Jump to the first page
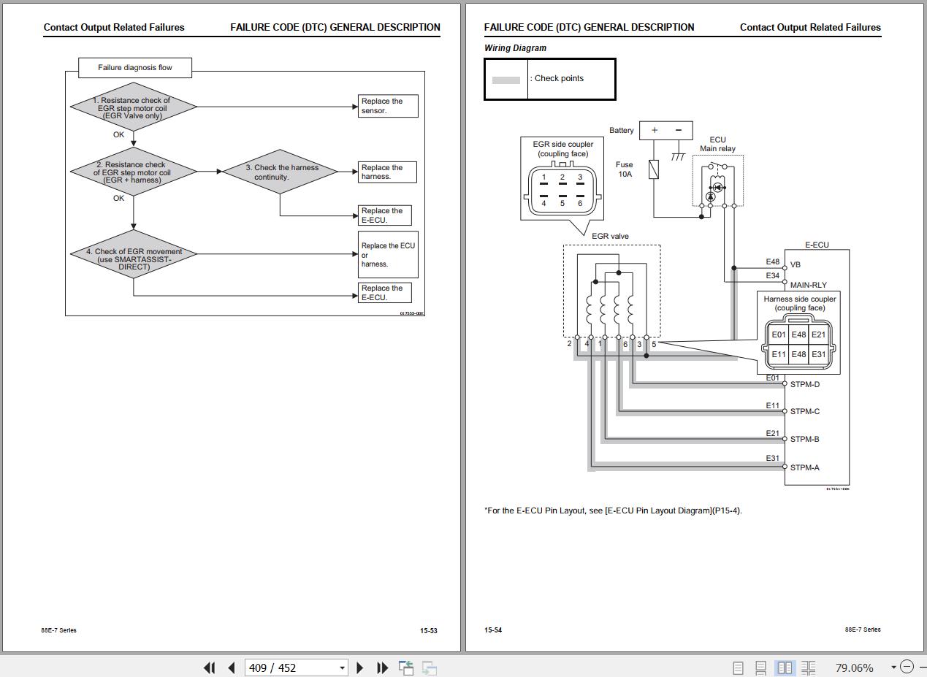The image size is (927, 677). coord(209,668)
